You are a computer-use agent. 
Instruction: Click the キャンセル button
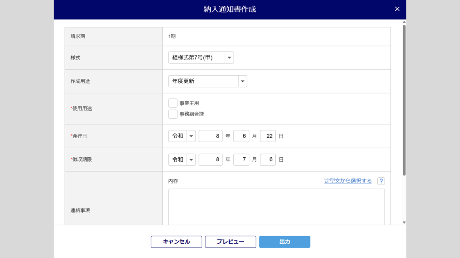[176, 242]
